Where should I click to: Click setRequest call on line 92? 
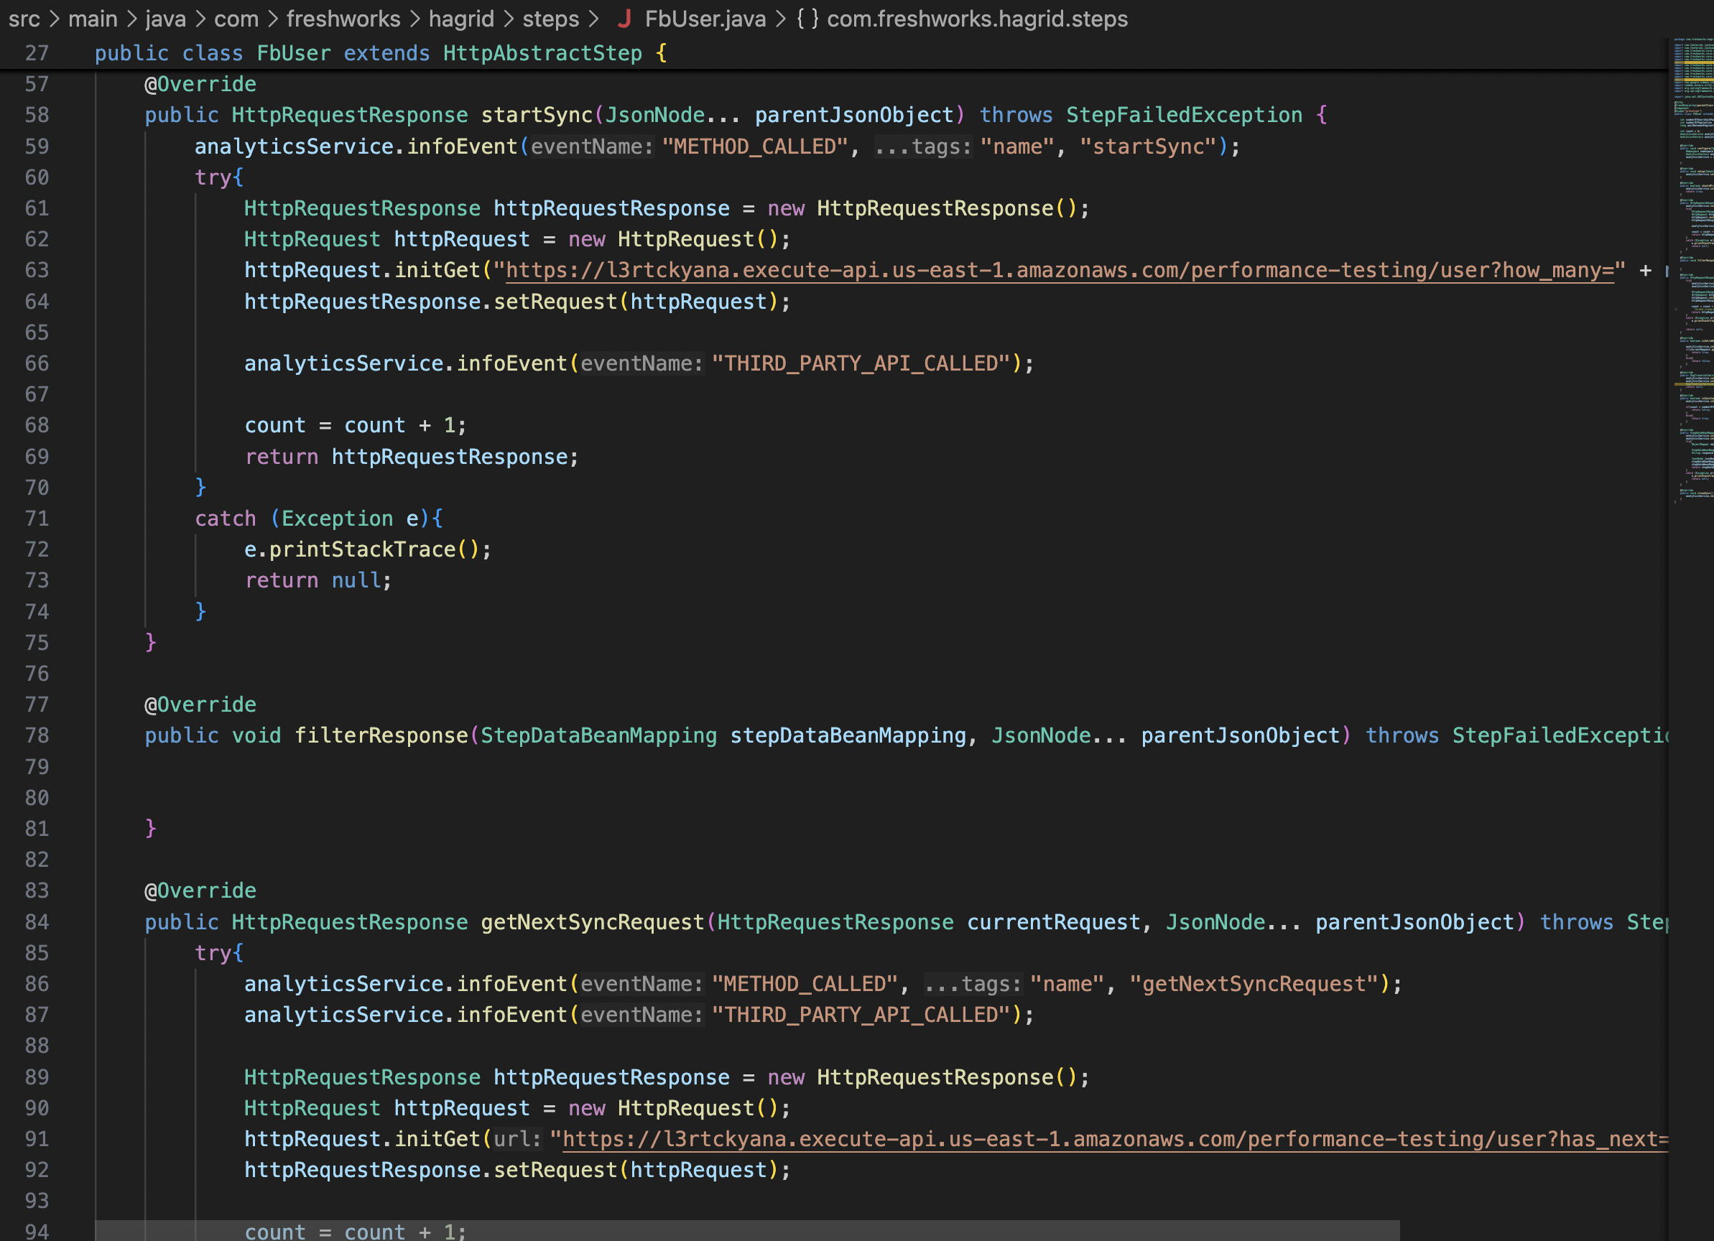555,1171
